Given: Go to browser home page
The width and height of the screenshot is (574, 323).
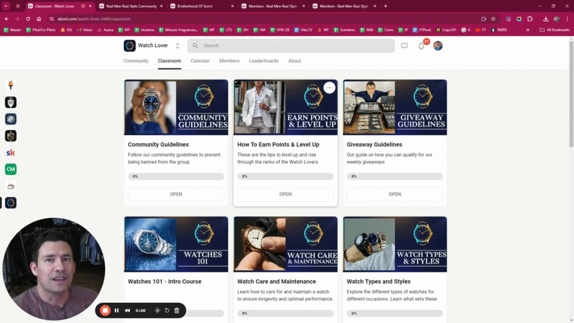Looking at the screenshot, I should (39, 19).
